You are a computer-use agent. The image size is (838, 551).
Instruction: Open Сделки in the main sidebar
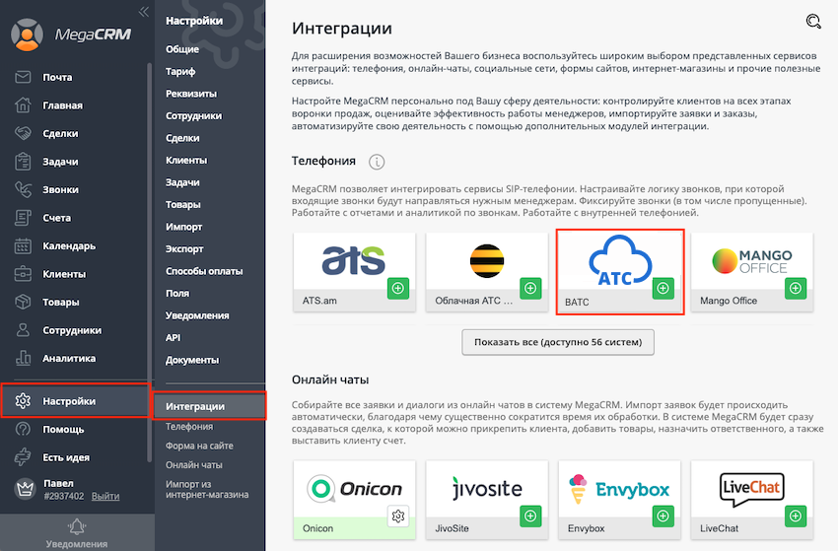pos(60,133)
